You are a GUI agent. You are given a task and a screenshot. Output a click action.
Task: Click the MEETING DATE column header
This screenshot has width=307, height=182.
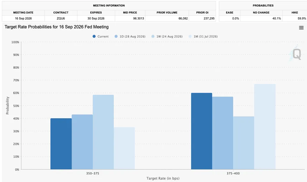(x=23, y=12)
